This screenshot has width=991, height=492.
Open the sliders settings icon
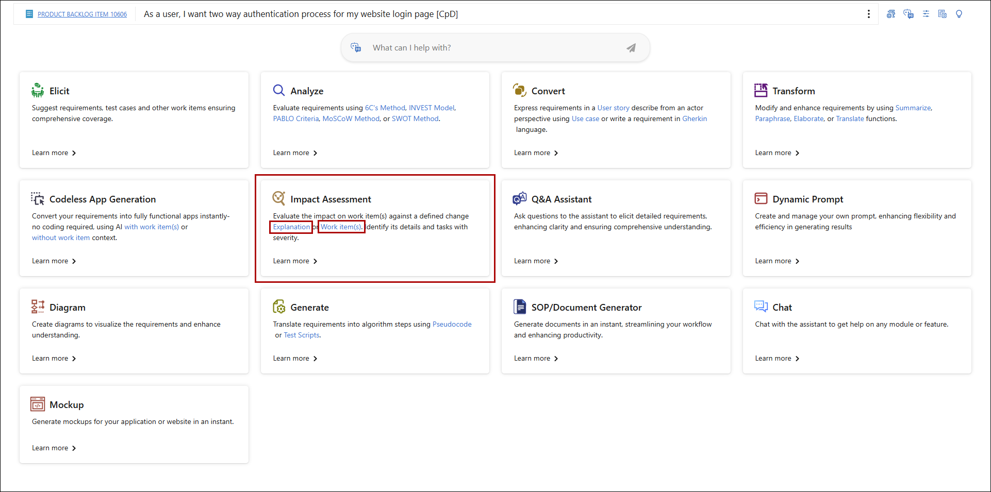[x=926, y=14]
